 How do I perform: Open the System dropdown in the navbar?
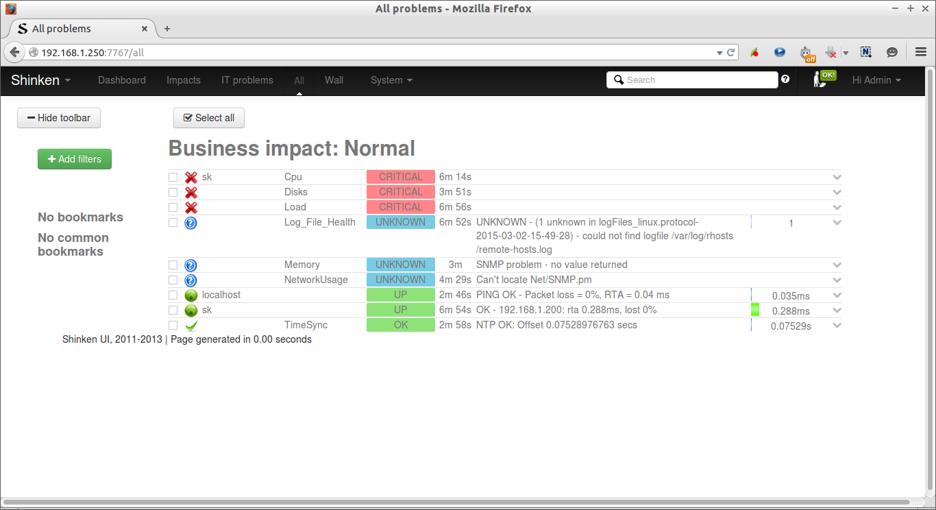(391, 80)
